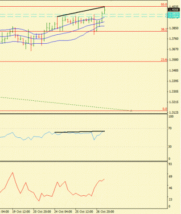Click the 19 Oct 12:00 time label
This screenshot has height=214, width=181.
coord(21,211)
